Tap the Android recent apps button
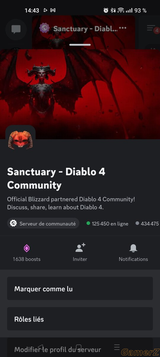The image size is (160, 357). point(117,347)
